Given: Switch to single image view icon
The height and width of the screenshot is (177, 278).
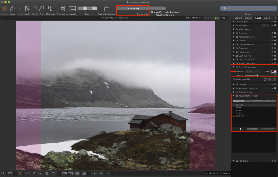Looking at the screenshot, I should (x=10, y=173).
